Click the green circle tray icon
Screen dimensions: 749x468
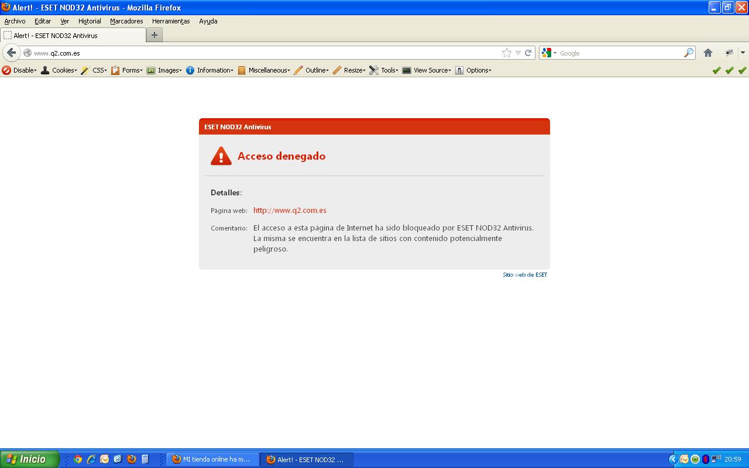[x=695, y=459]
